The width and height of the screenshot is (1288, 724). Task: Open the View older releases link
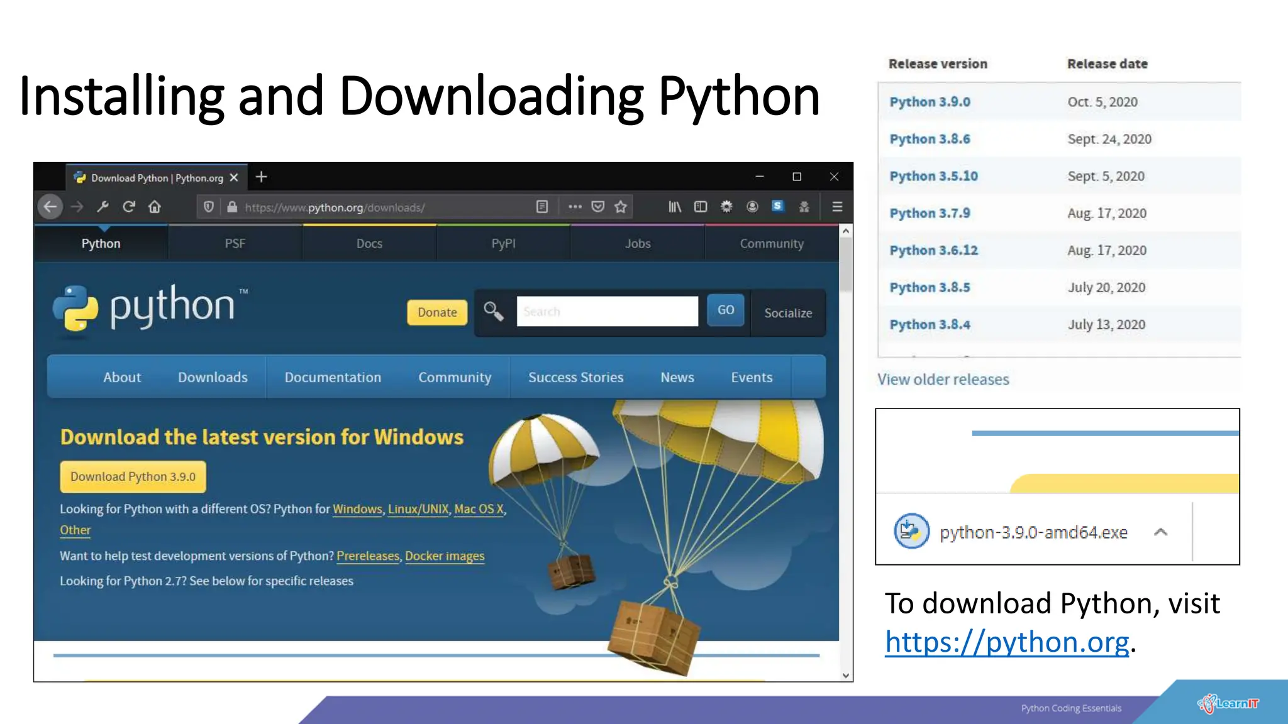click(x=943, y=380)
